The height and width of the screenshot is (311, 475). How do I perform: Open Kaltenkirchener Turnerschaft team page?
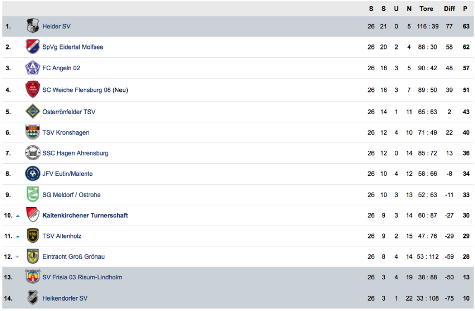pos(85,215)
